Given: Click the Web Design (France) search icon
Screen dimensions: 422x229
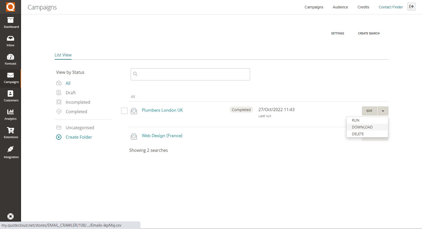Looking at the screenshot, I should point(134,136).
